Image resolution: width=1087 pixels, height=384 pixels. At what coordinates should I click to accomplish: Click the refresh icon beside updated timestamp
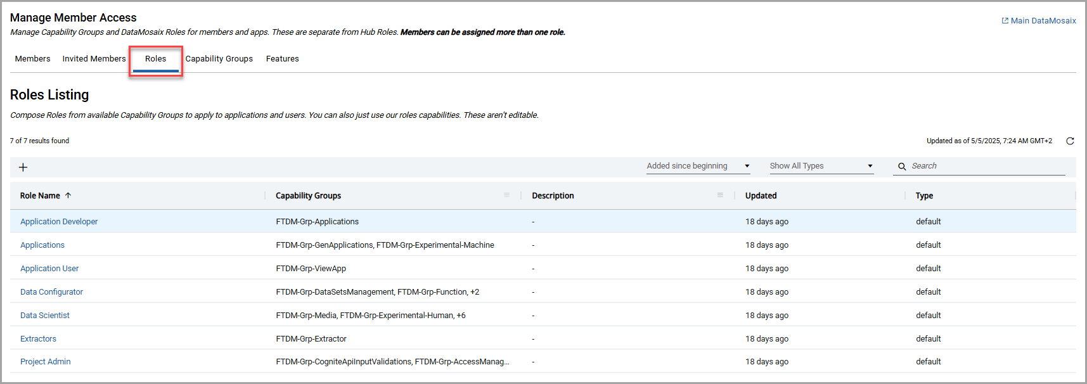click(1070, 141)
